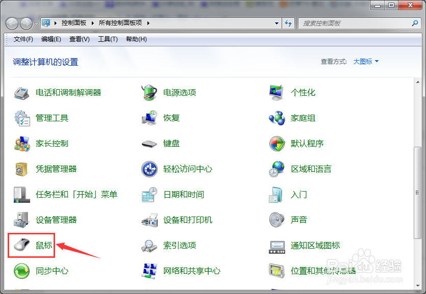Click the 默认程序 text link
The height and width of the screenshot is (294, 426).
click(307, 144)
